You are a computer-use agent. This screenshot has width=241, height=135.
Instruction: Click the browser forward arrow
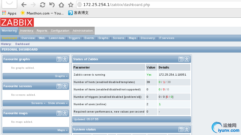click(x=33, y=5)
